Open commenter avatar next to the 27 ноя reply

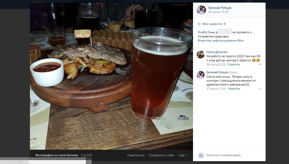pyautogui.click(x=201, y=75)
